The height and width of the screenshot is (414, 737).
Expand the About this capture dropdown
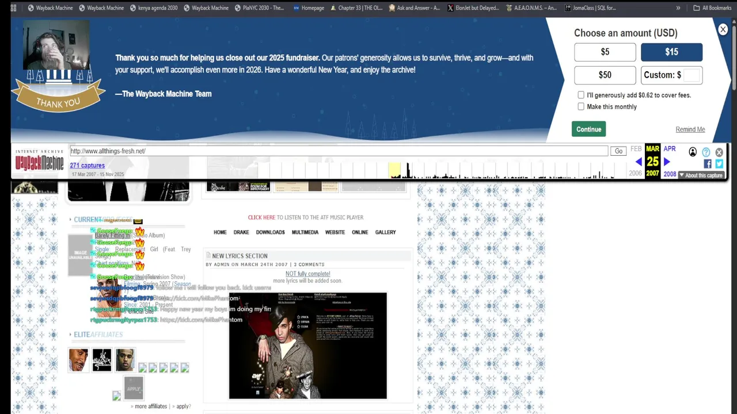tap(701, 175)
